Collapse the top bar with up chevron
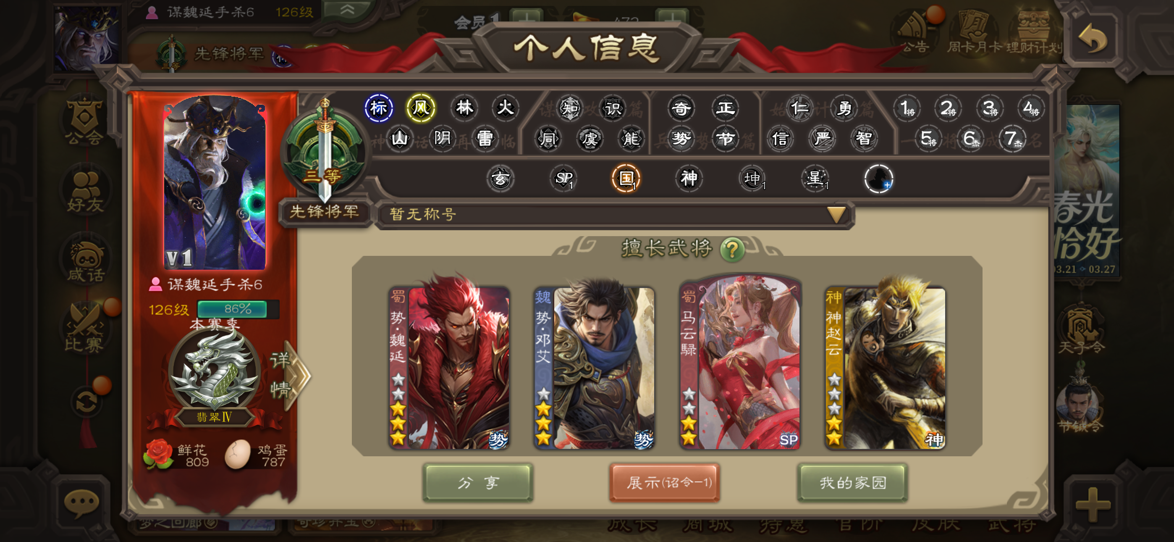Viewport: 1174px width, 542px height. click(x=347, y=10)
